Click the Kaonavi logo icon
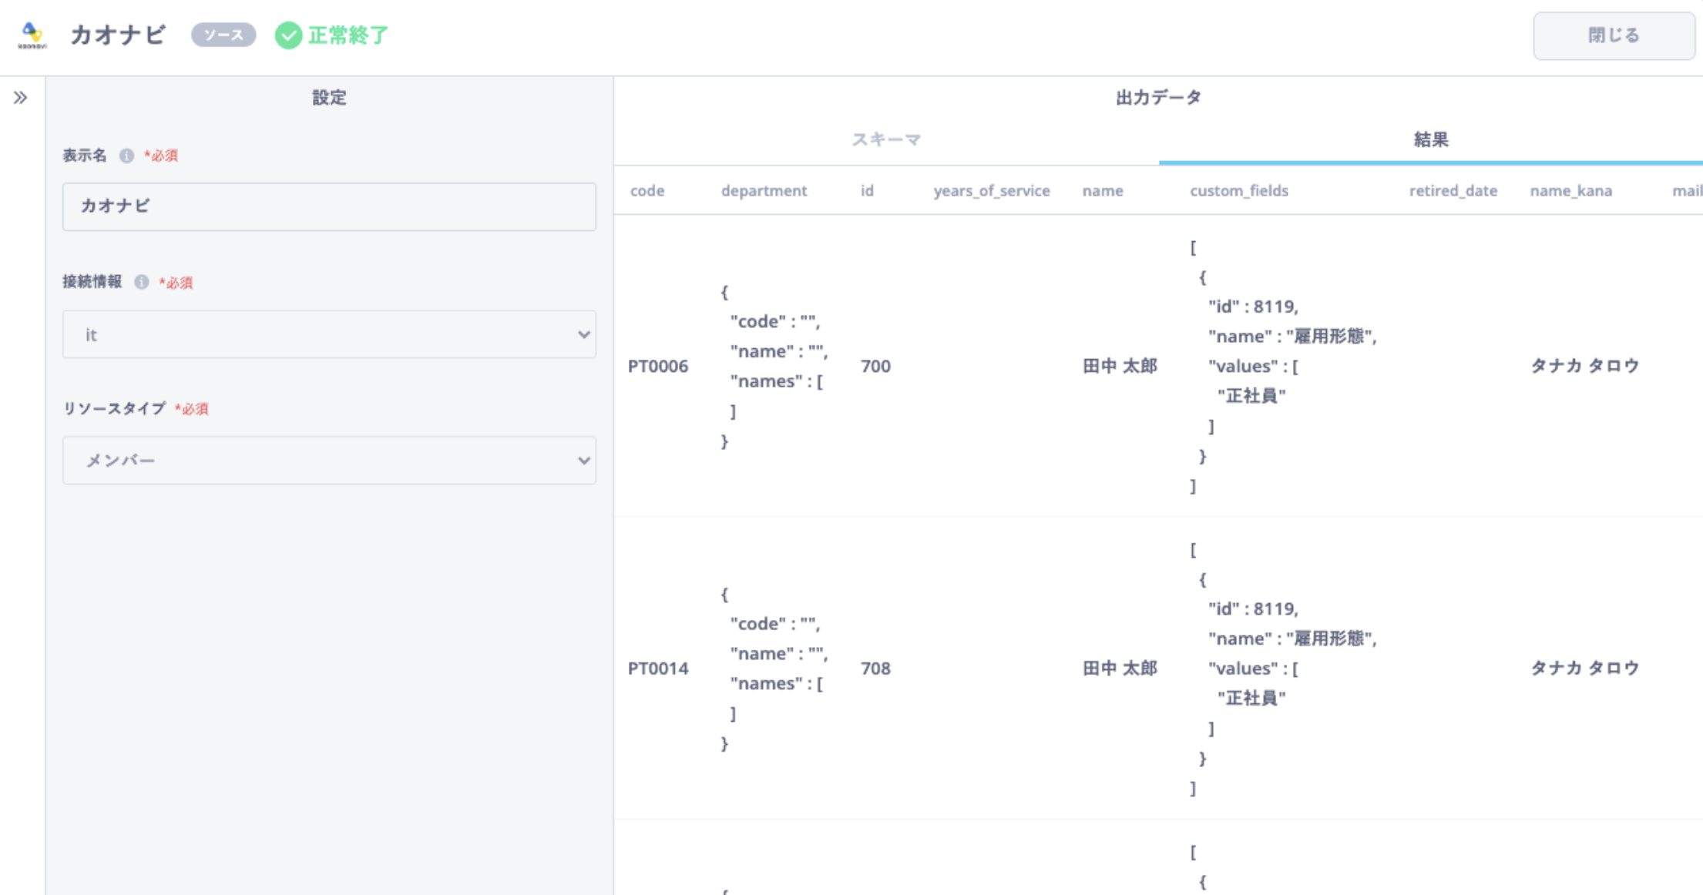1703x895 pixels. pyautogui.click(x=32, y=35)
